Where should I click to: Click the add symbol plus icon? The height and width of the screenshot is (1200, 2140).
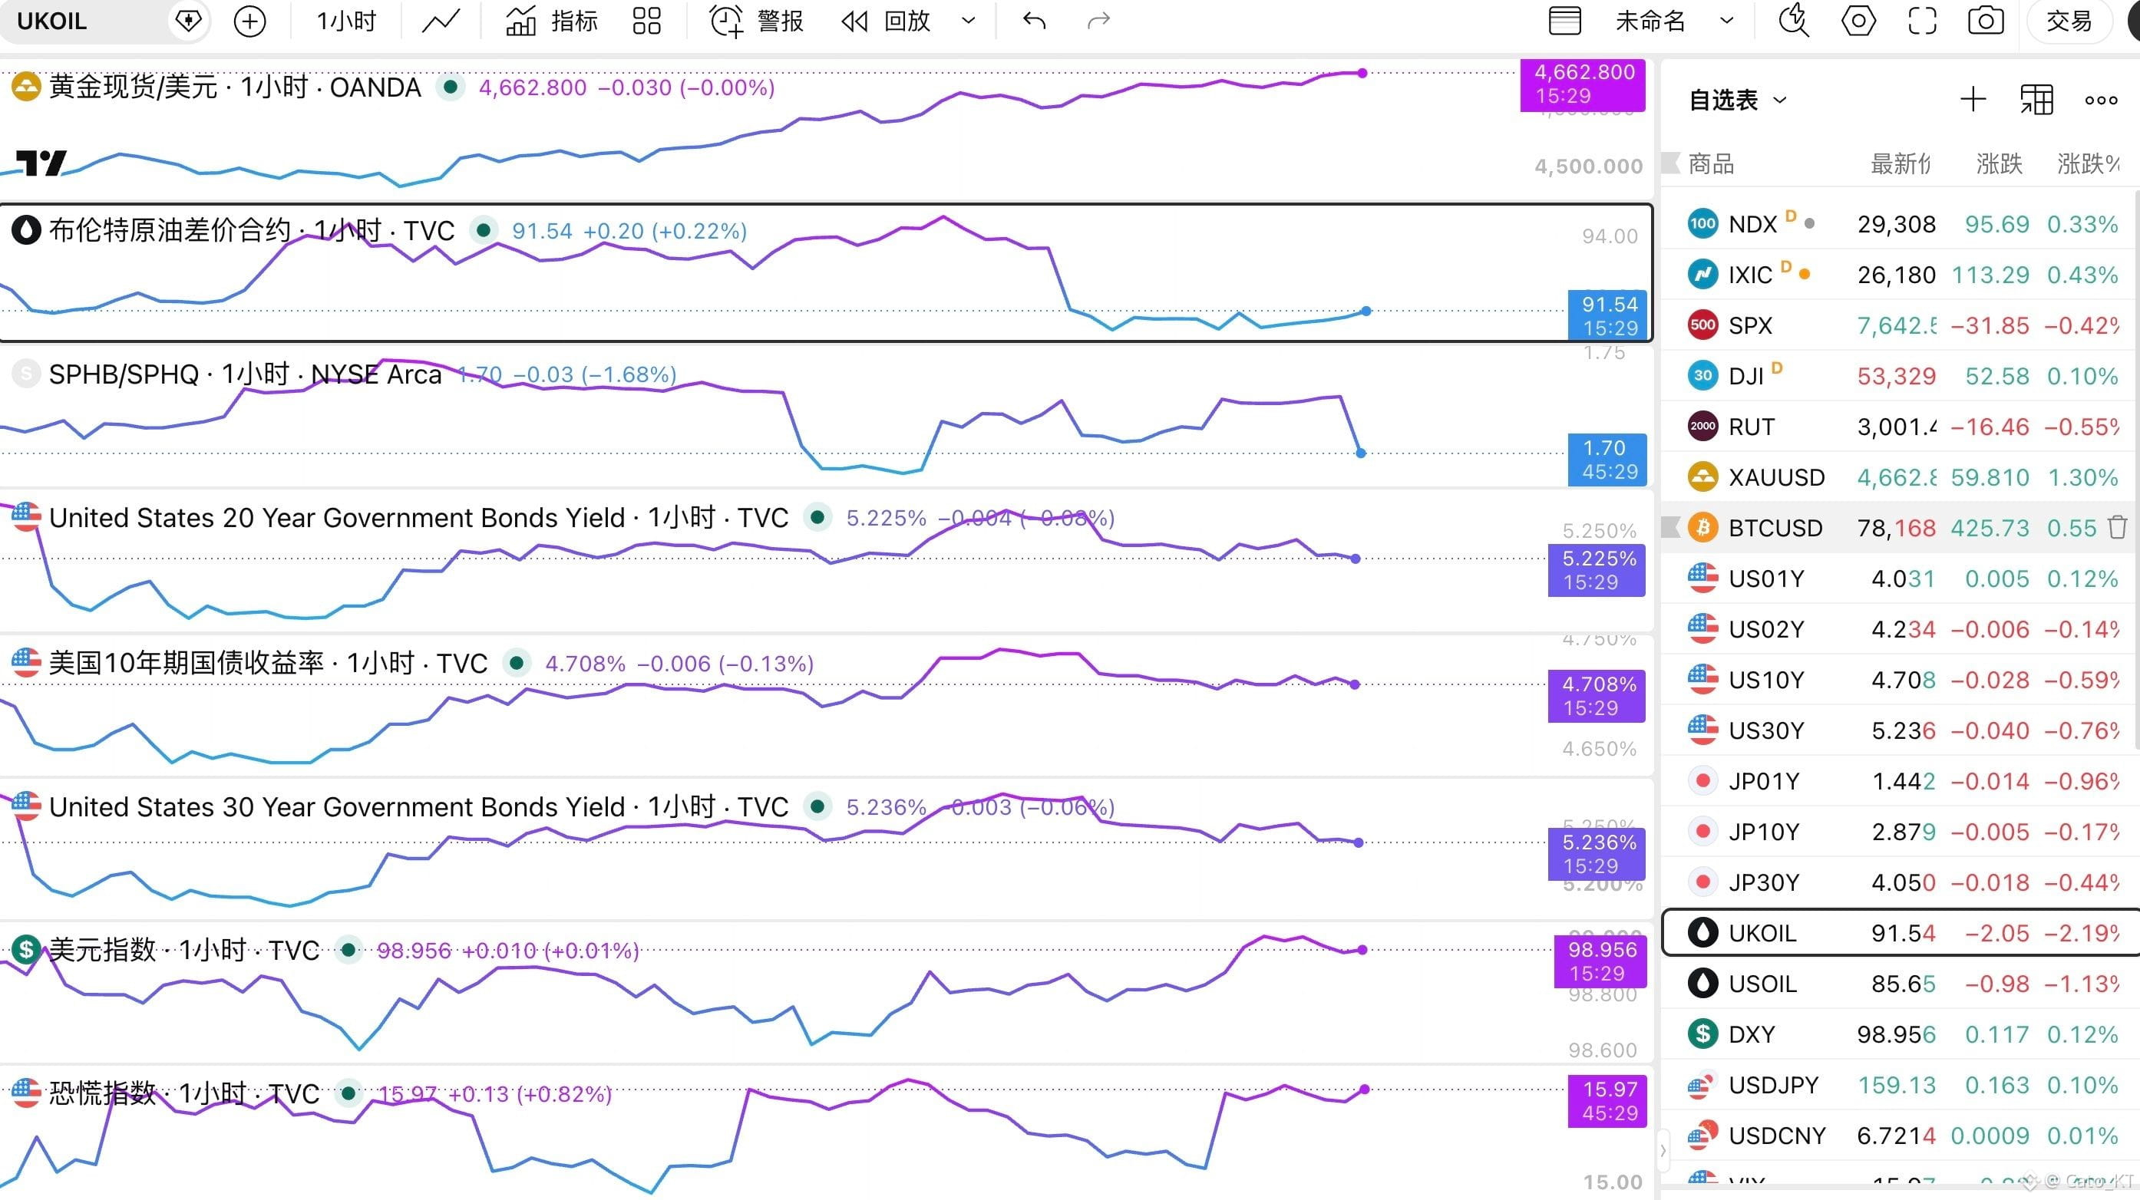pyautogui.click(x=250, y=21)
